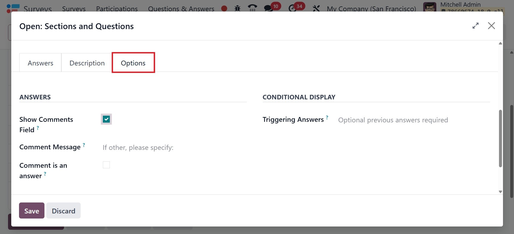
Task: Enable Comment is an answer checkbox
Action: (x=106, y=165)
